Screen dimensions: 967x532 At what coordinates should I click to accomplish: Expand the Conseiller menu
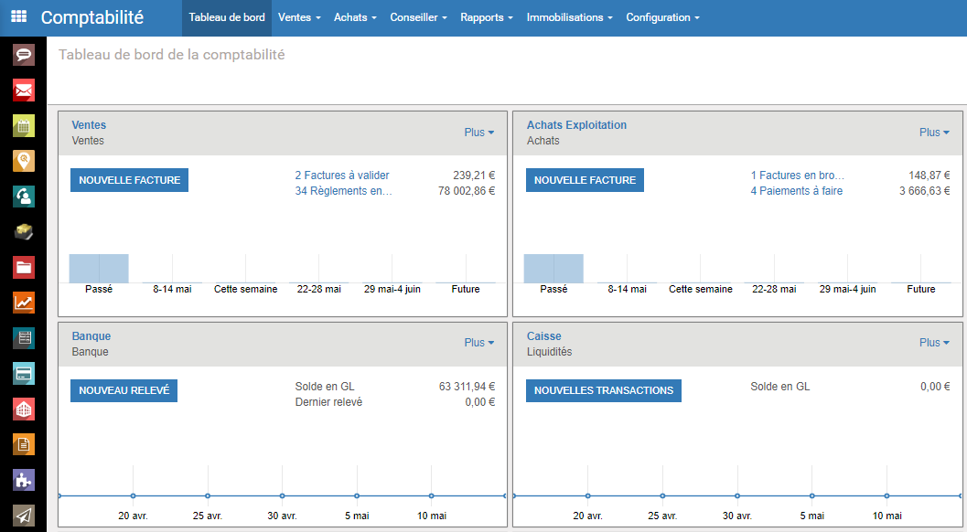click(x=418, y=17)
